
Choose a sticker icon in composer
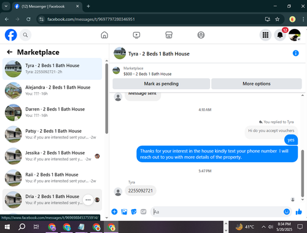pos(134,211)
